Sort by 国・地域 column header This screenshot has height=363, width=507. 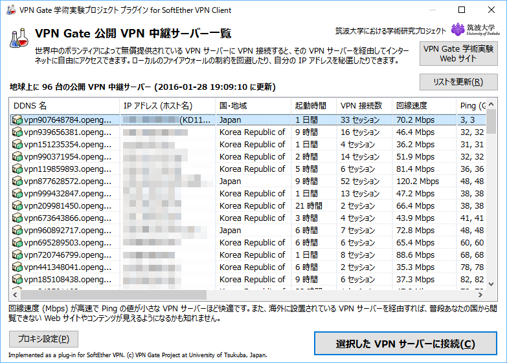click(253, 106)
